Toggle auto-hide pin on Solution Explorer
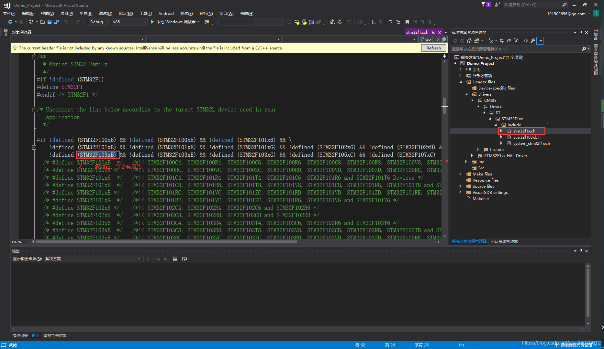This screenshot has height=349, width=604. (x=581, y=32)
